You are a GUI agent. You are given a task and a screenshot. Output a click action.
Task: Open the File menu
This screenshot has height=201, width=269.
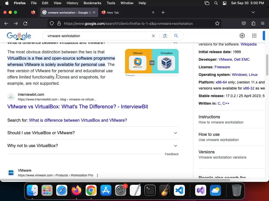tap(34, 3)
